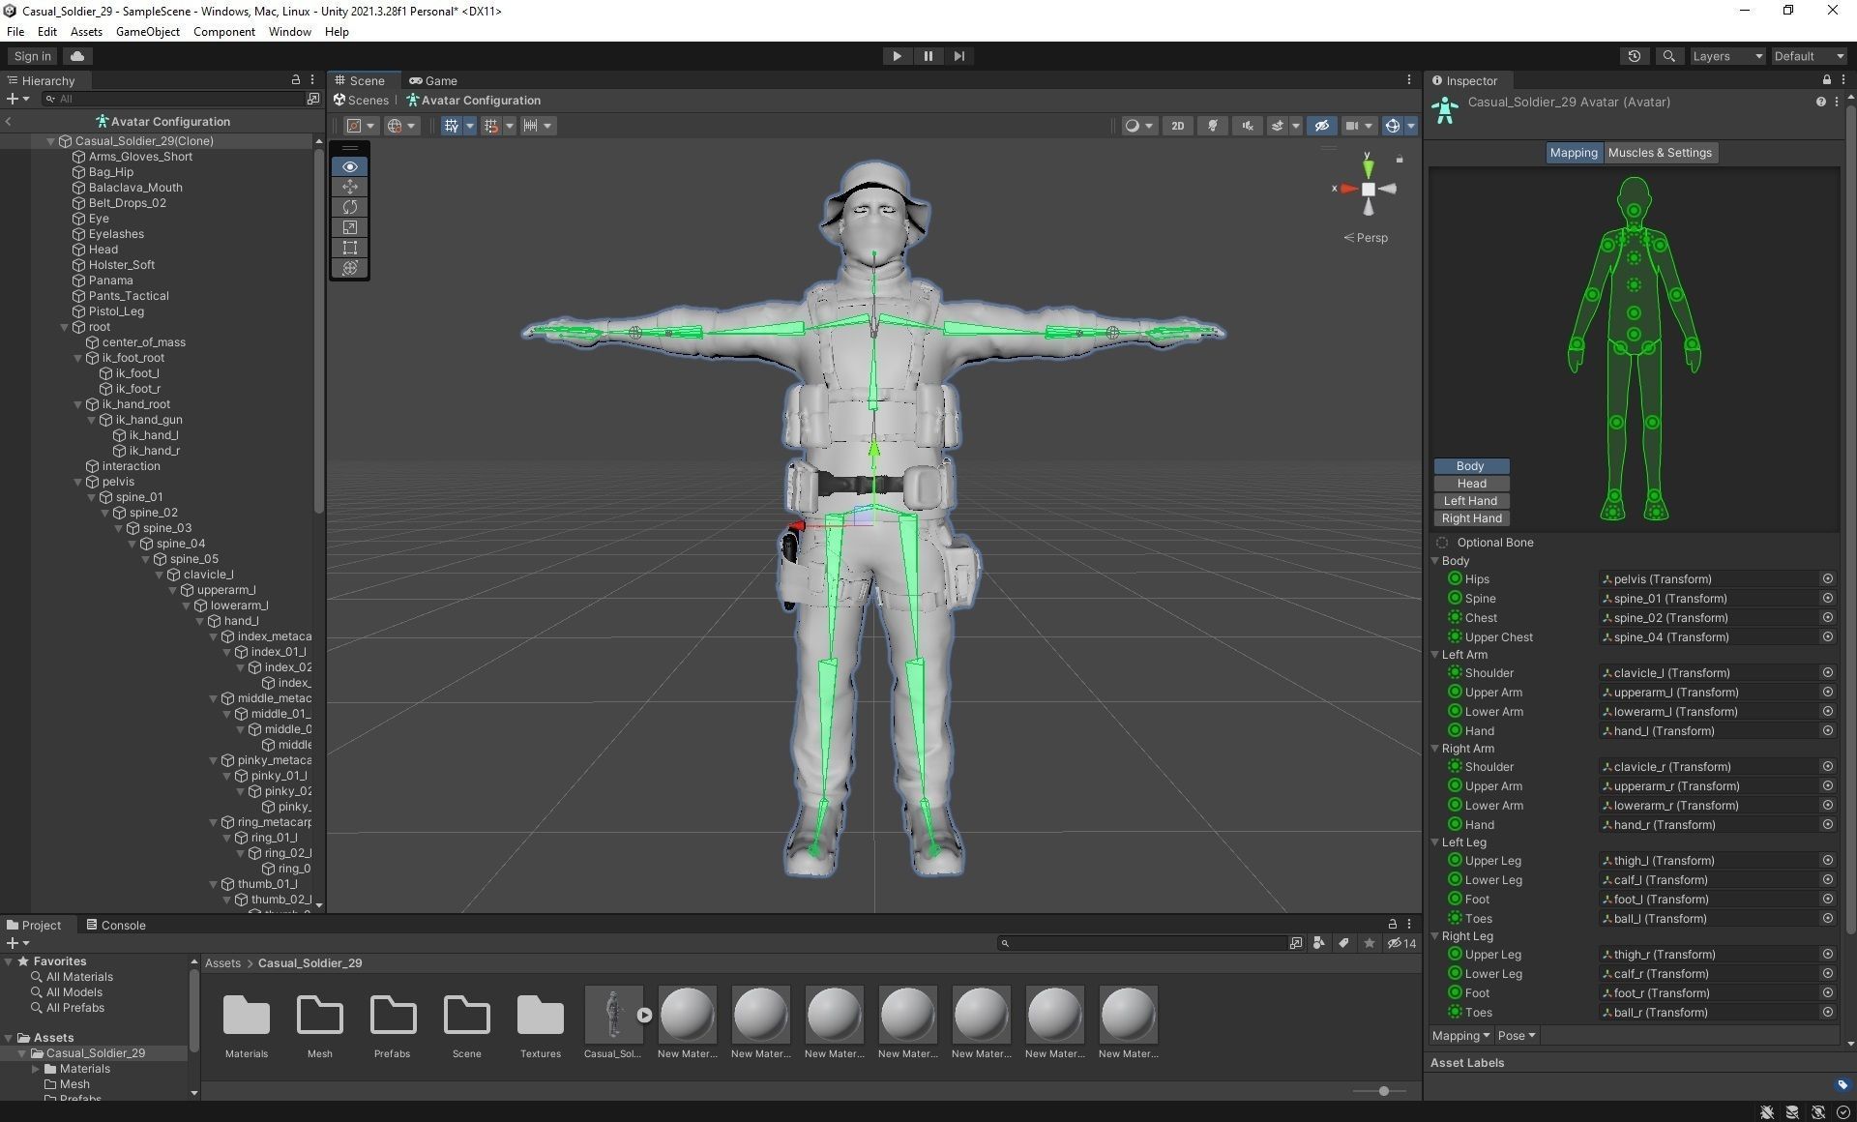Open the Layers dropdown

coord(1727,56)
